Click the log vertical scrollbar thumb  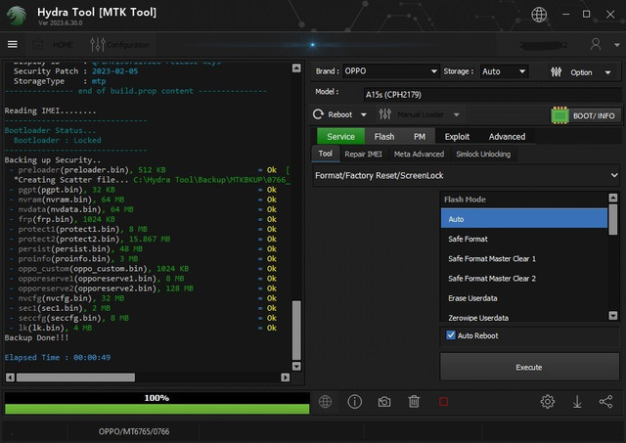296,331
